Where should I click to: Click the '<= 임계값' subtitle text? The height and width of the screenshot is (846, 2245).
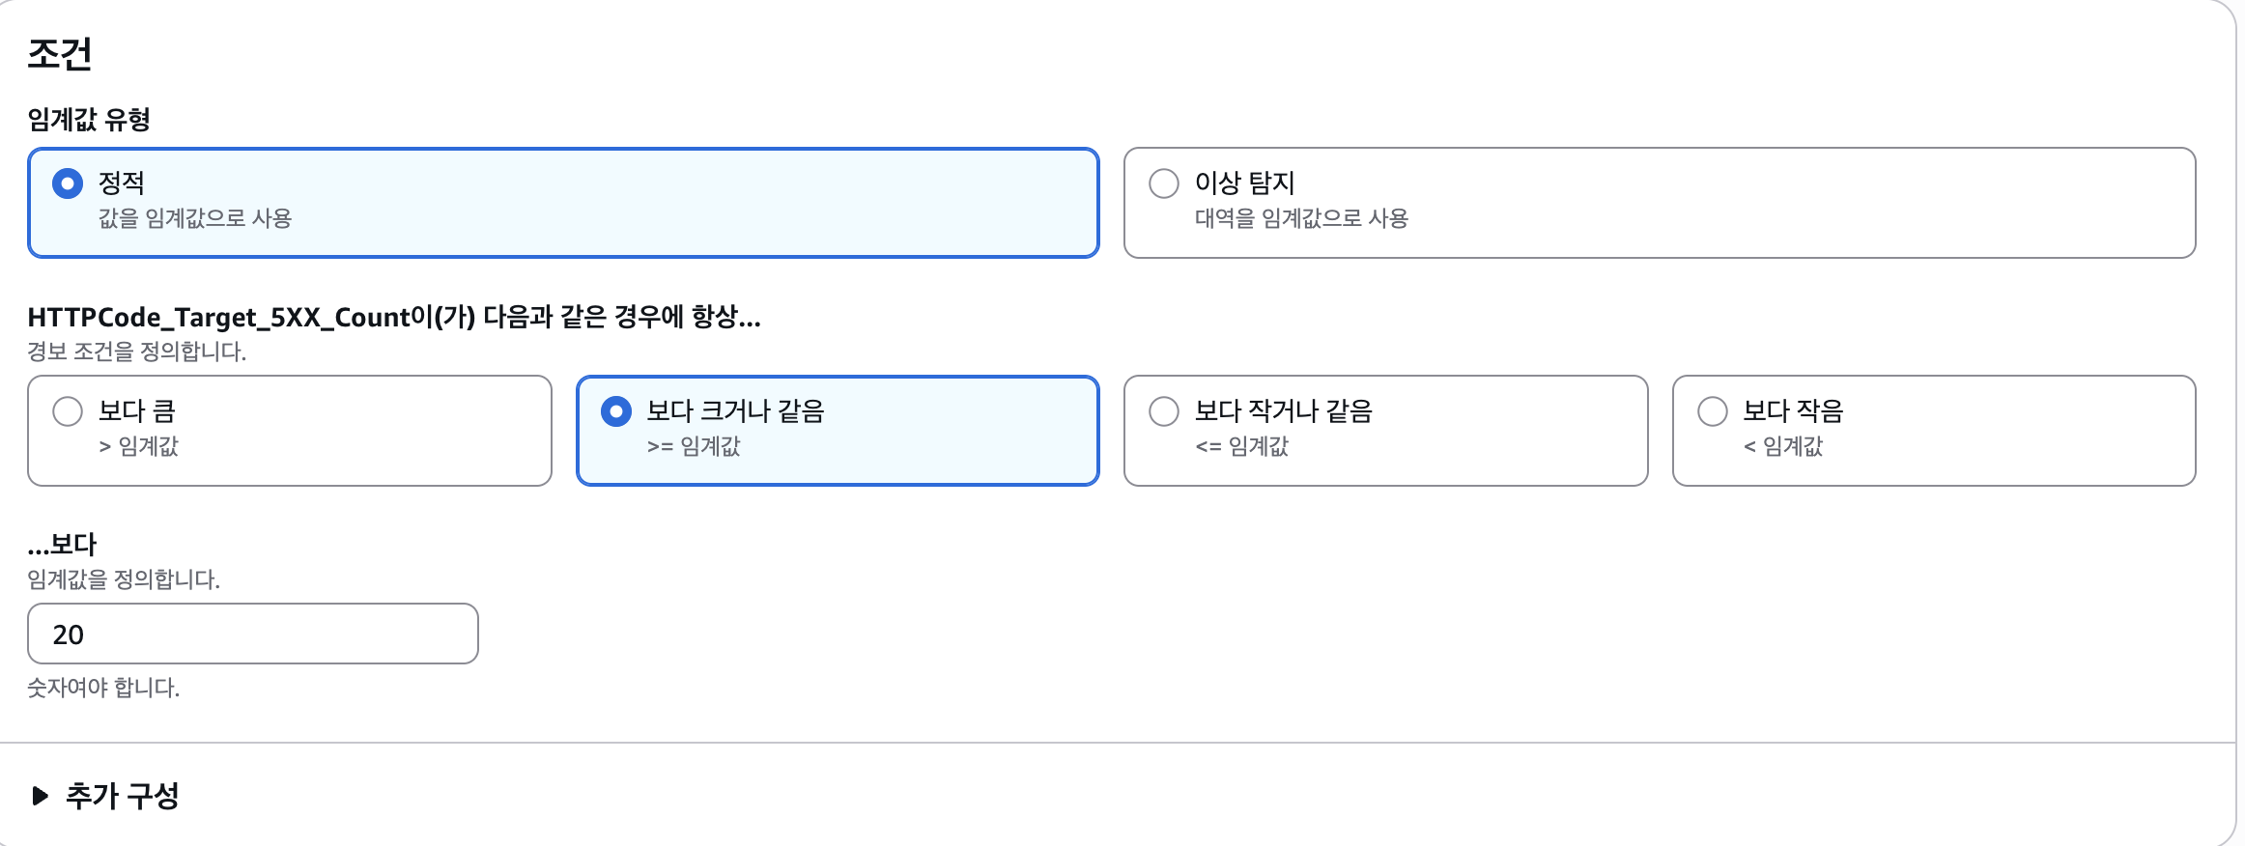point(1242,446)
